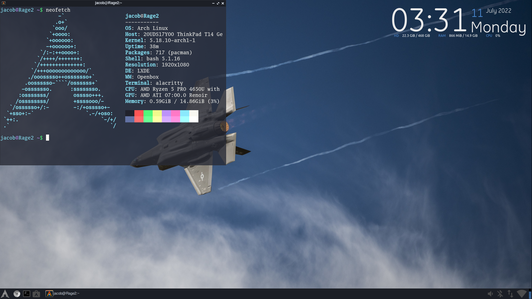Click the 'Resolution: 1920x1080' line
Viewport: 532px width, 299px height.
click(x=157, y=65)
